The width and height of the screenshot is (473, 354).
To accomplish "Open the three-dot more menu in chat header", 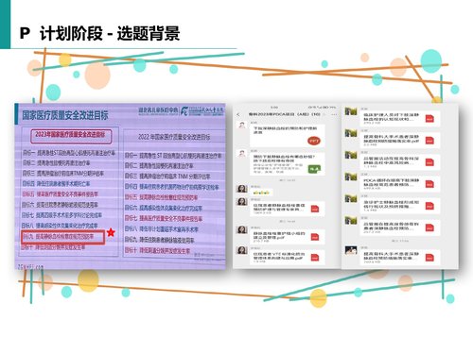I will point(334,114).
